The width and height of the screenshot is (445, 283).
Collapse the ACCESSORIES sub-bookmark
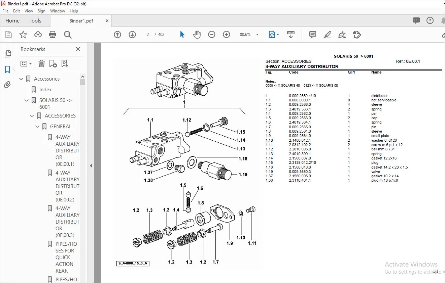[32, 116]
